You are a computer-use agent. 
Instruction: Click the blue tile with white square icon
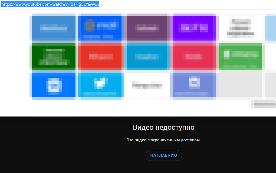click(x=54, y=85)
